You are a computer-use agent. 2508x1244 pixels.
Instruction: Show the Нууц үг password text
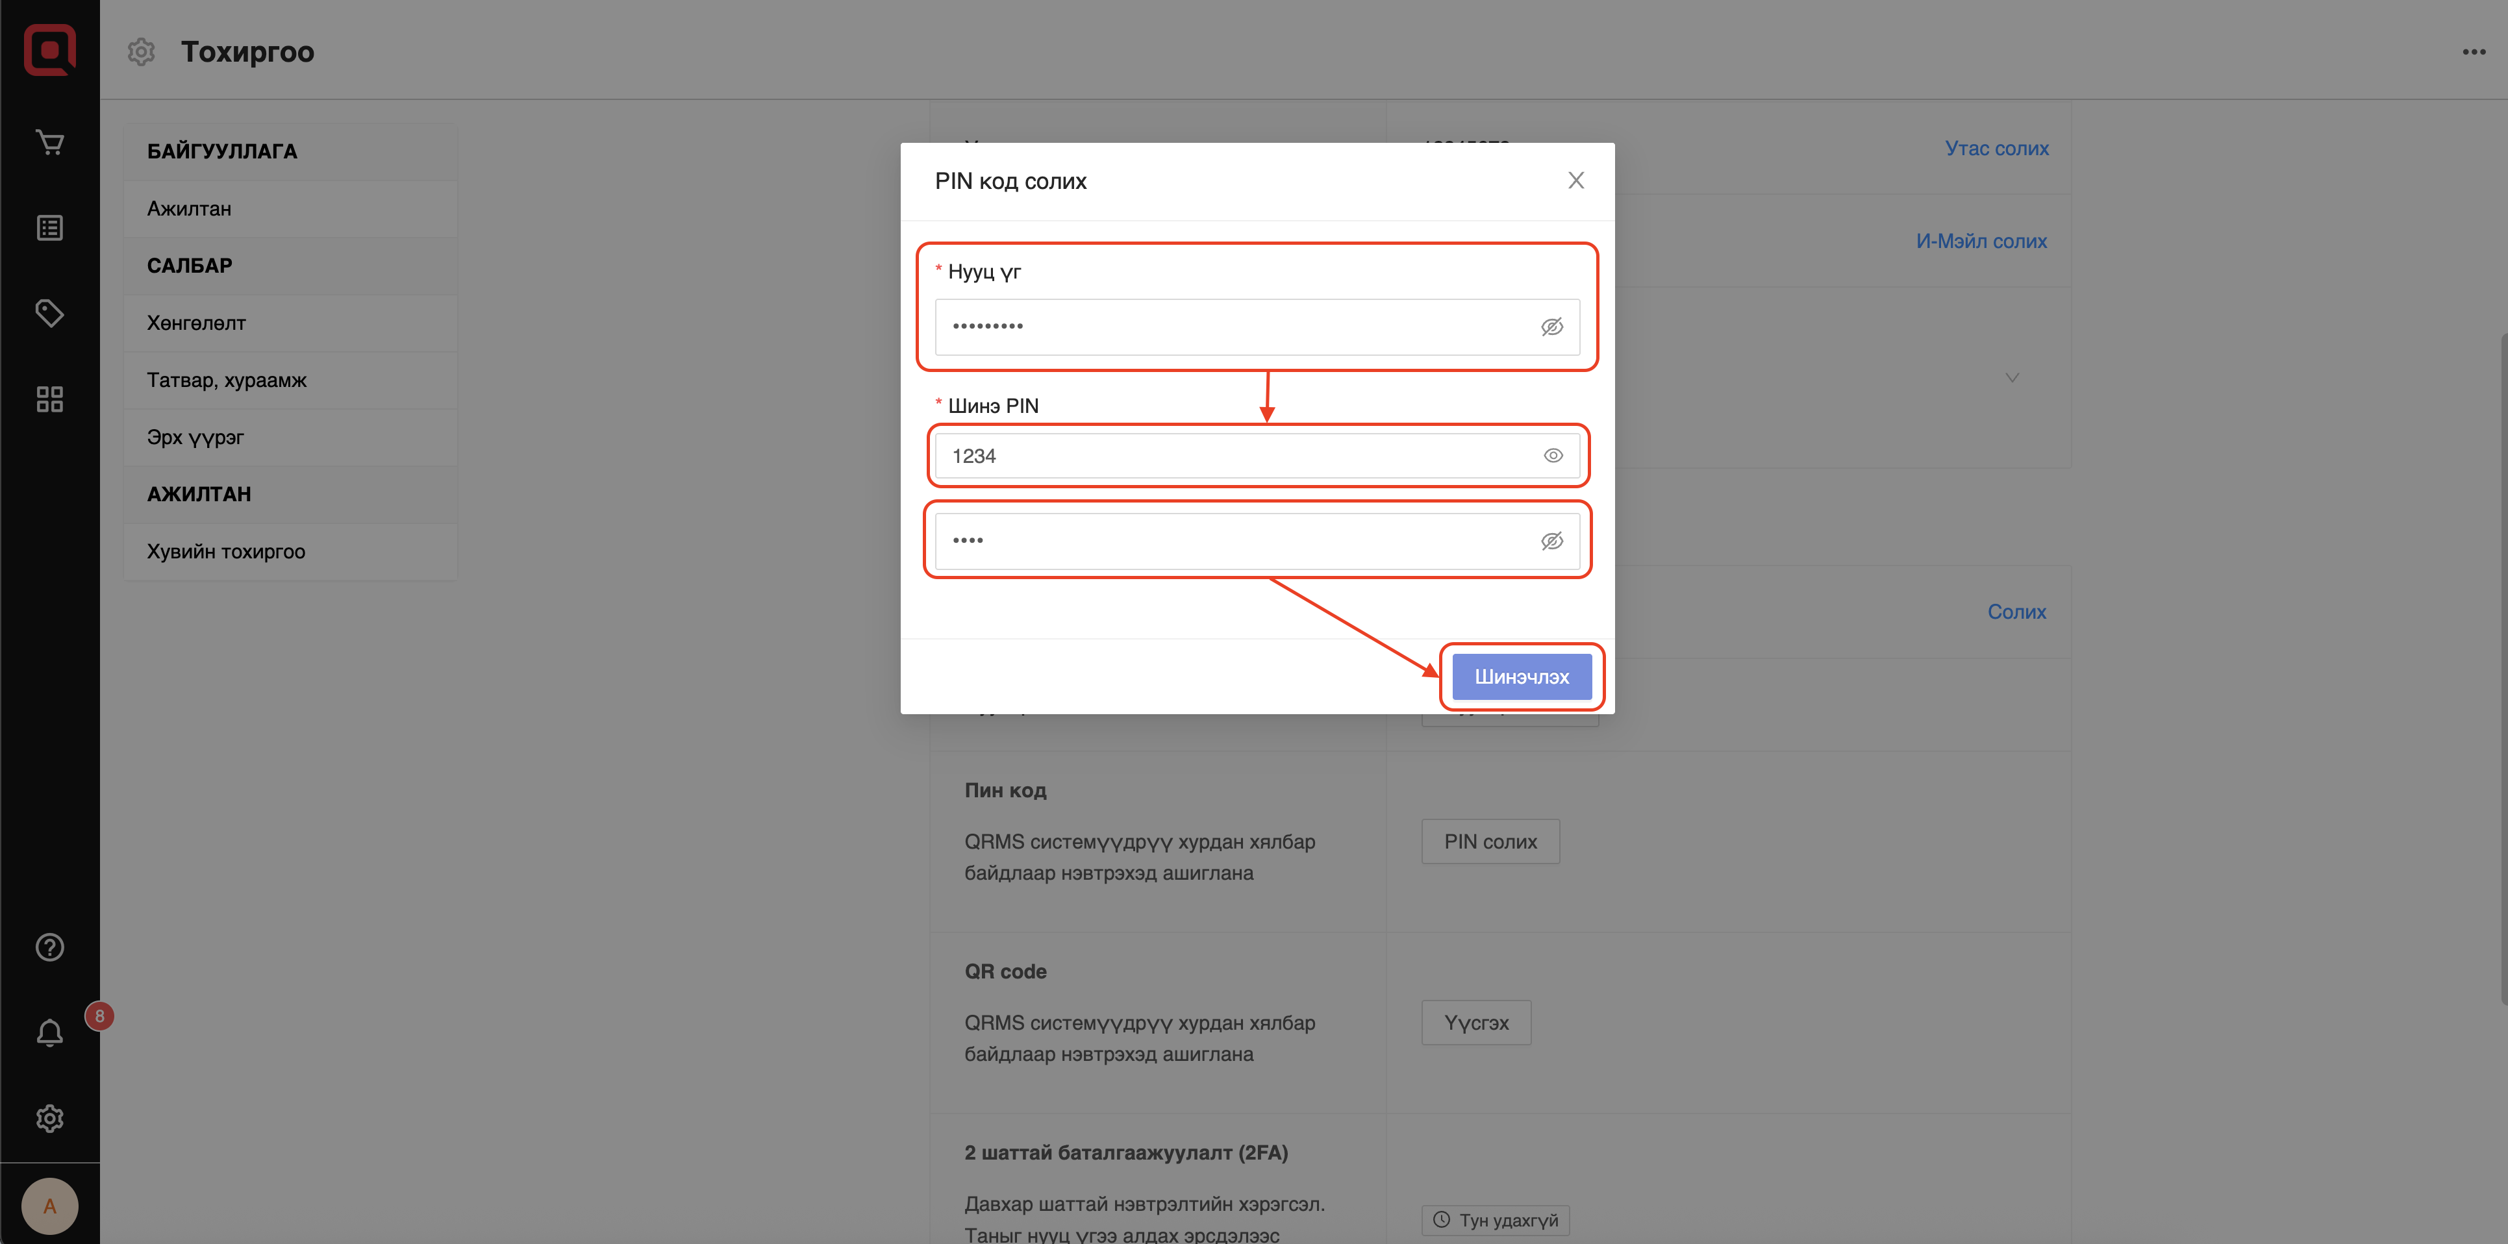[1552, 327]
